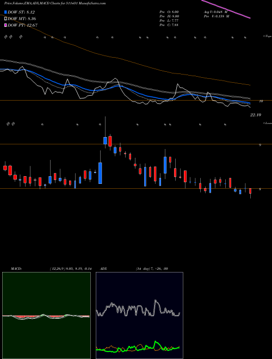This screenshot has width=272, height=359.
Task: Click the magenta DOW PT legend swatch
Action: (x=5, y=25)
